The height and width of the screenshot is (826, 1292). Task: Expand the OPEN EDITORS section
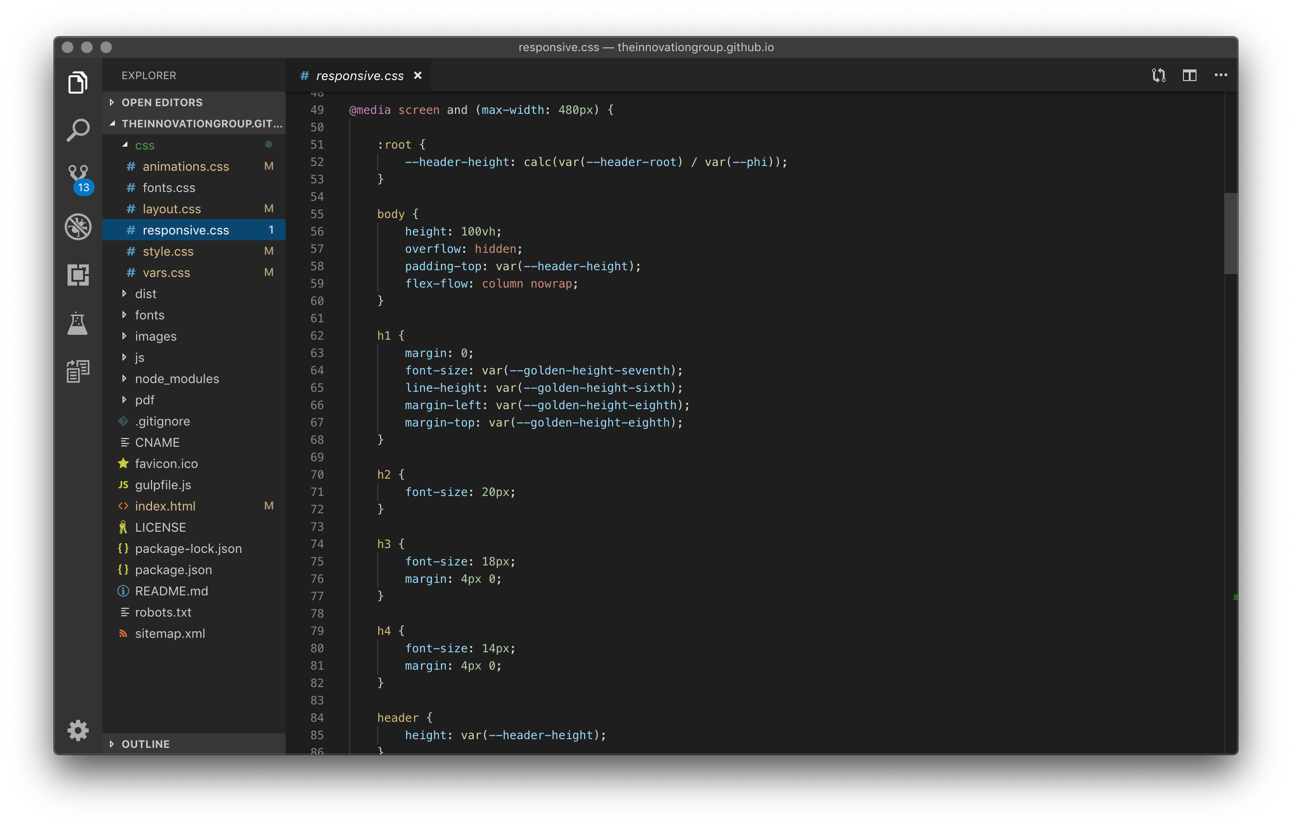coord(162,102)
